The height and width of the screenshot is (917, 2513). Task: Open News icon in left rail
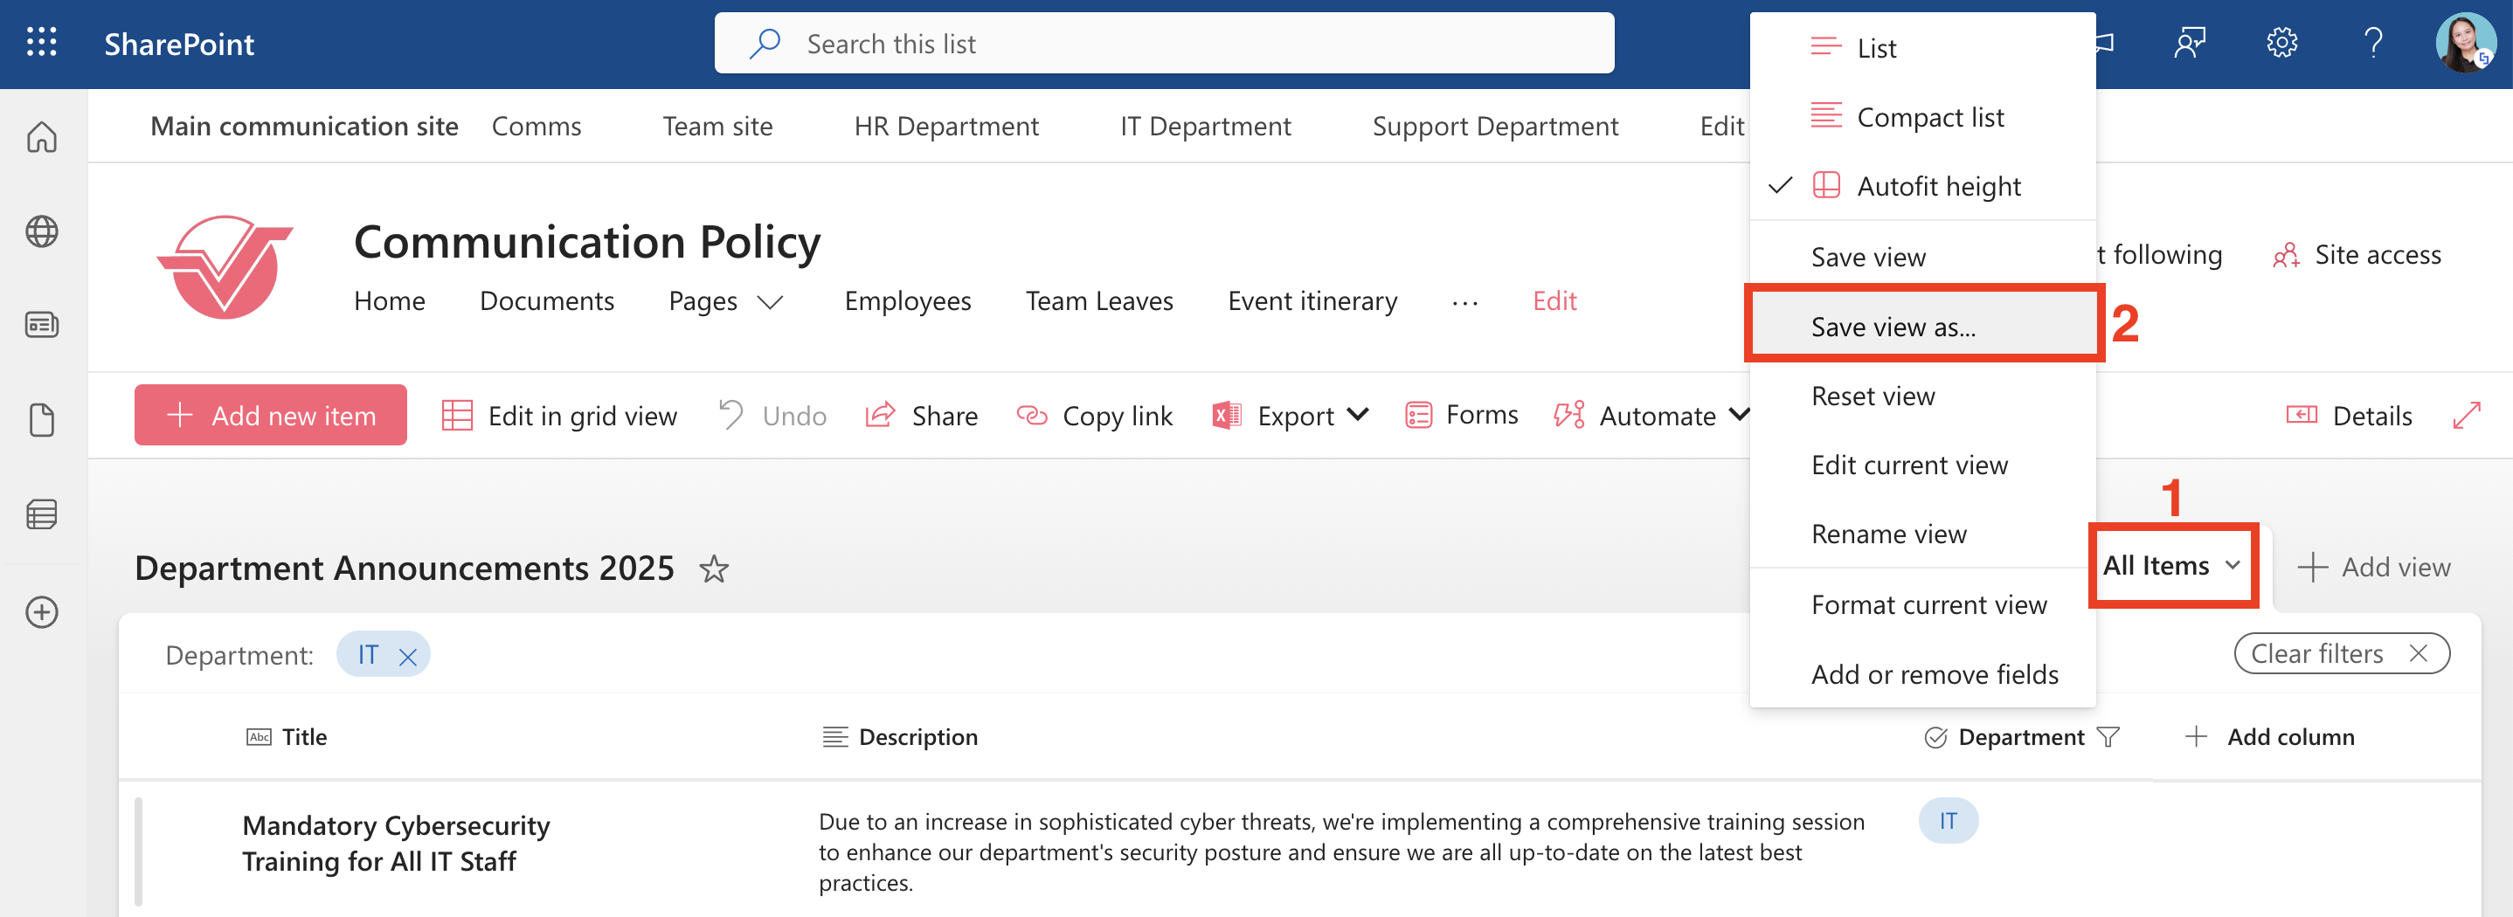(41, 324)
